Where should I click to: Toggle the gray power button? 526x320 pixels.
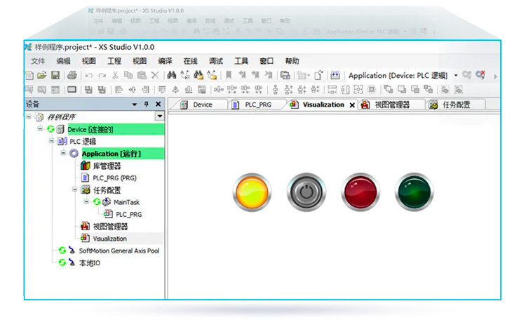coord(306,192)
